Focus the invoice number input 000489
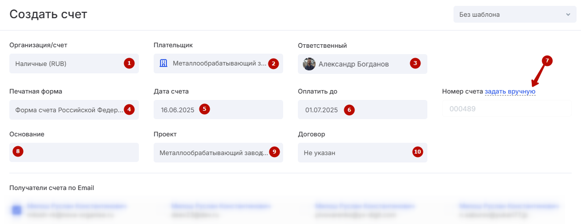 506,109
